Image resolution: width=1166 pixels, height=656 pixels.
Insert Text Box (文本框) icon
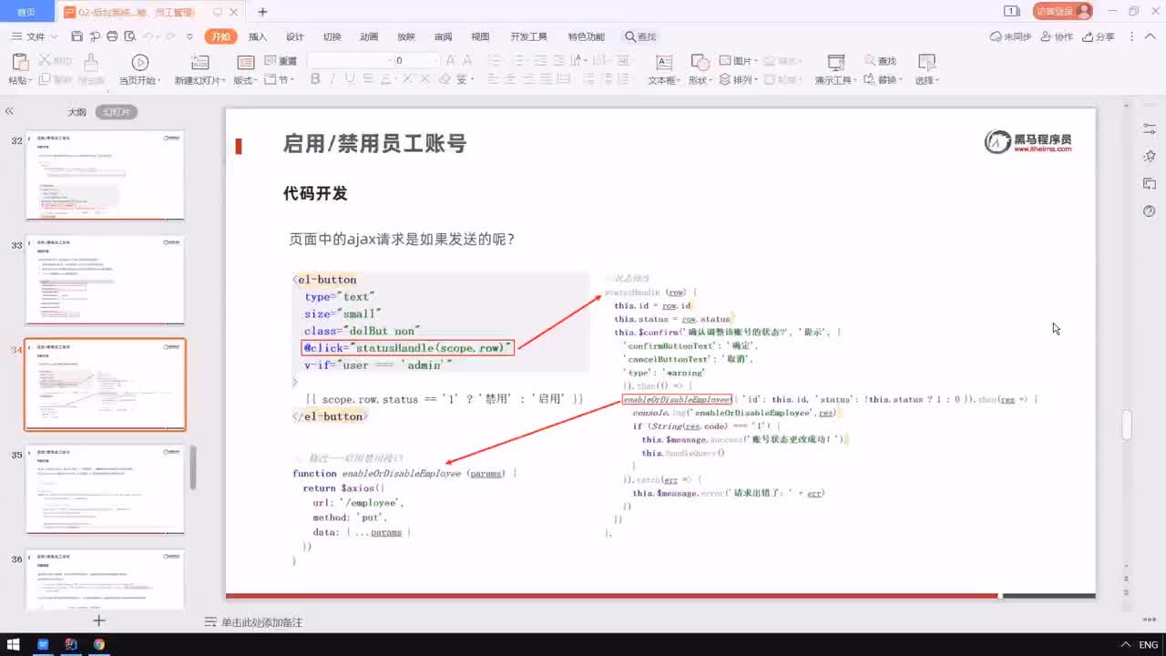tap(664, 63)
